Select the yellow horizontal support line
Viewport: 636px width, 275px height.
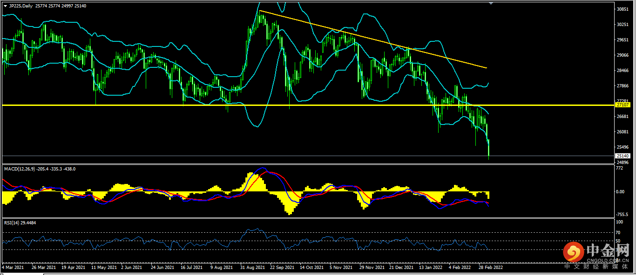tap(307, 105)
